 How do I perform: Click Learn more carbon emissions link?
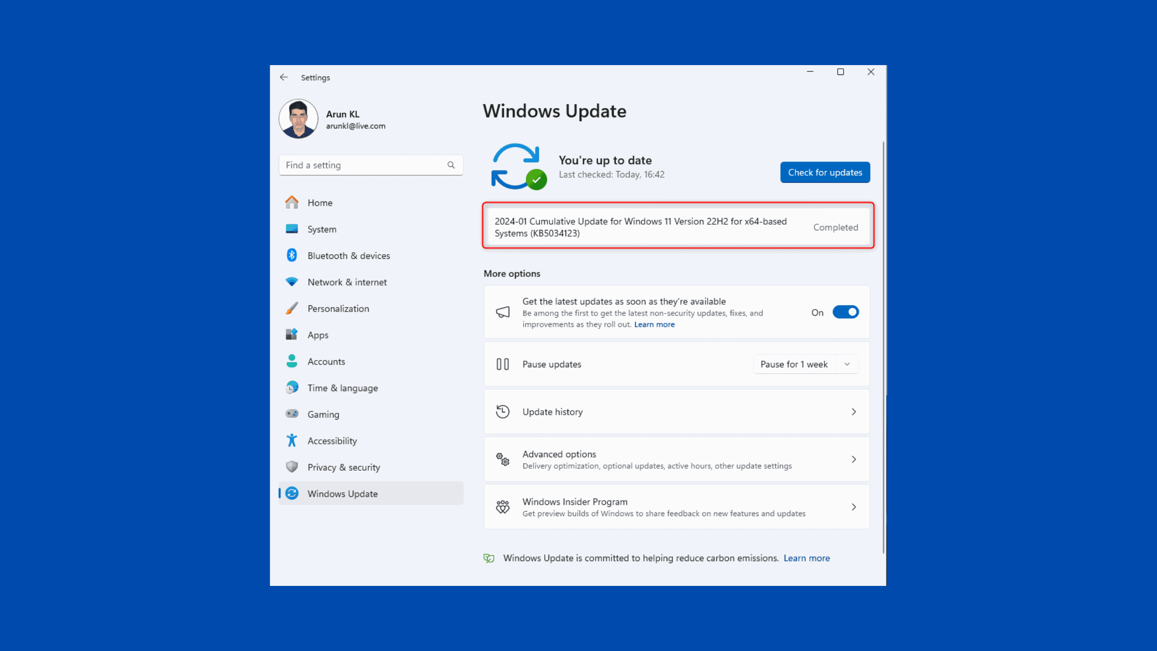click(807, 558)
